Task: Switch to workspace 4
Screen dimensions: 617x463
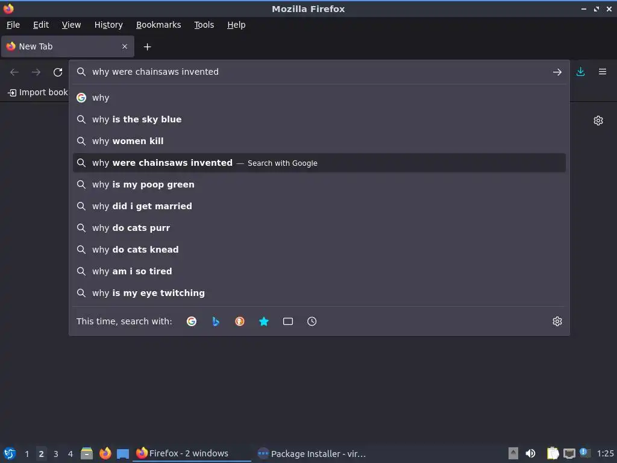Action: 70,454
